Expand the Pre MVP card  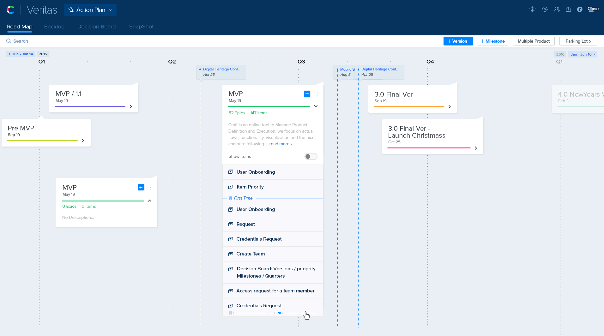pyautogui.click(x=83, y=141)
